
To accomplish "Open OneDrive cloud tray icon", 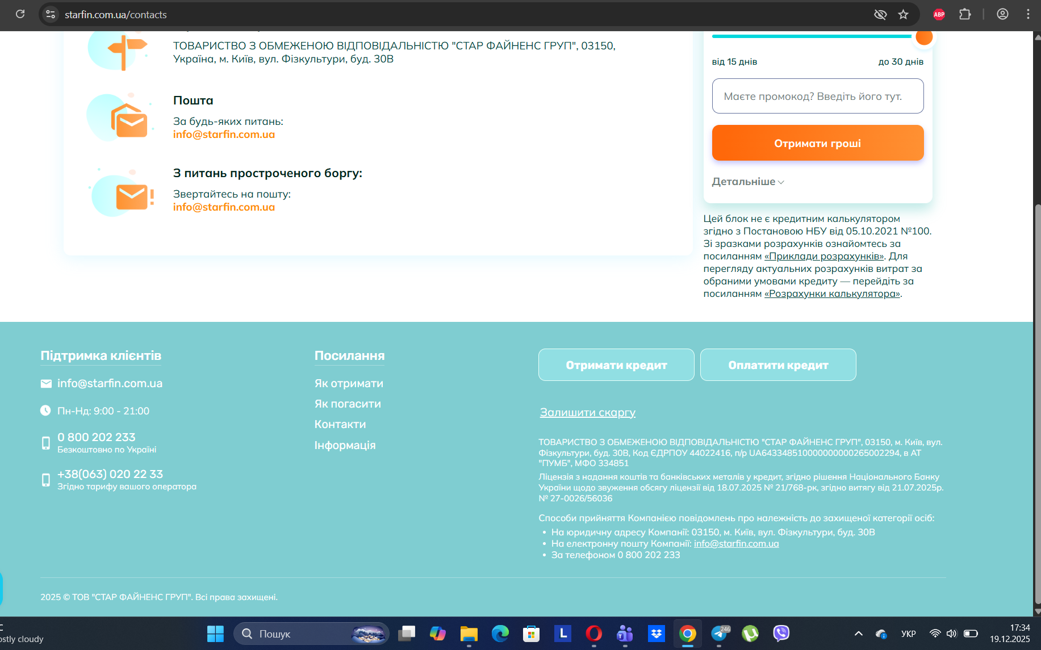I will [x=881, y=634].
